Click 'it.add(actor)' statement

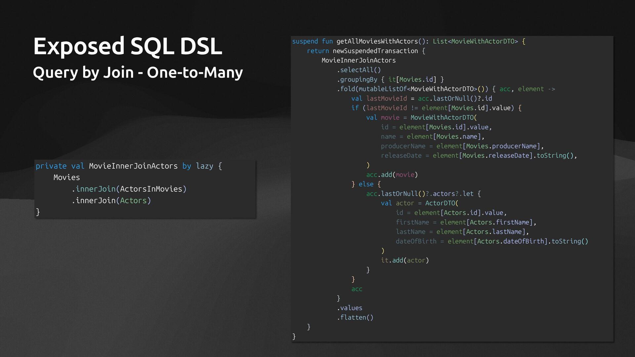click(x=404, y=260)
